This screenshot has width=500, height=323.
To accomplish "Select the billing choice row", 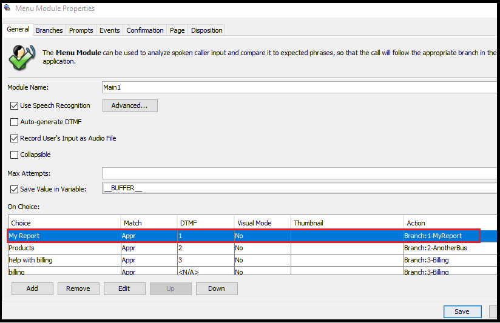I will [252, 271].
